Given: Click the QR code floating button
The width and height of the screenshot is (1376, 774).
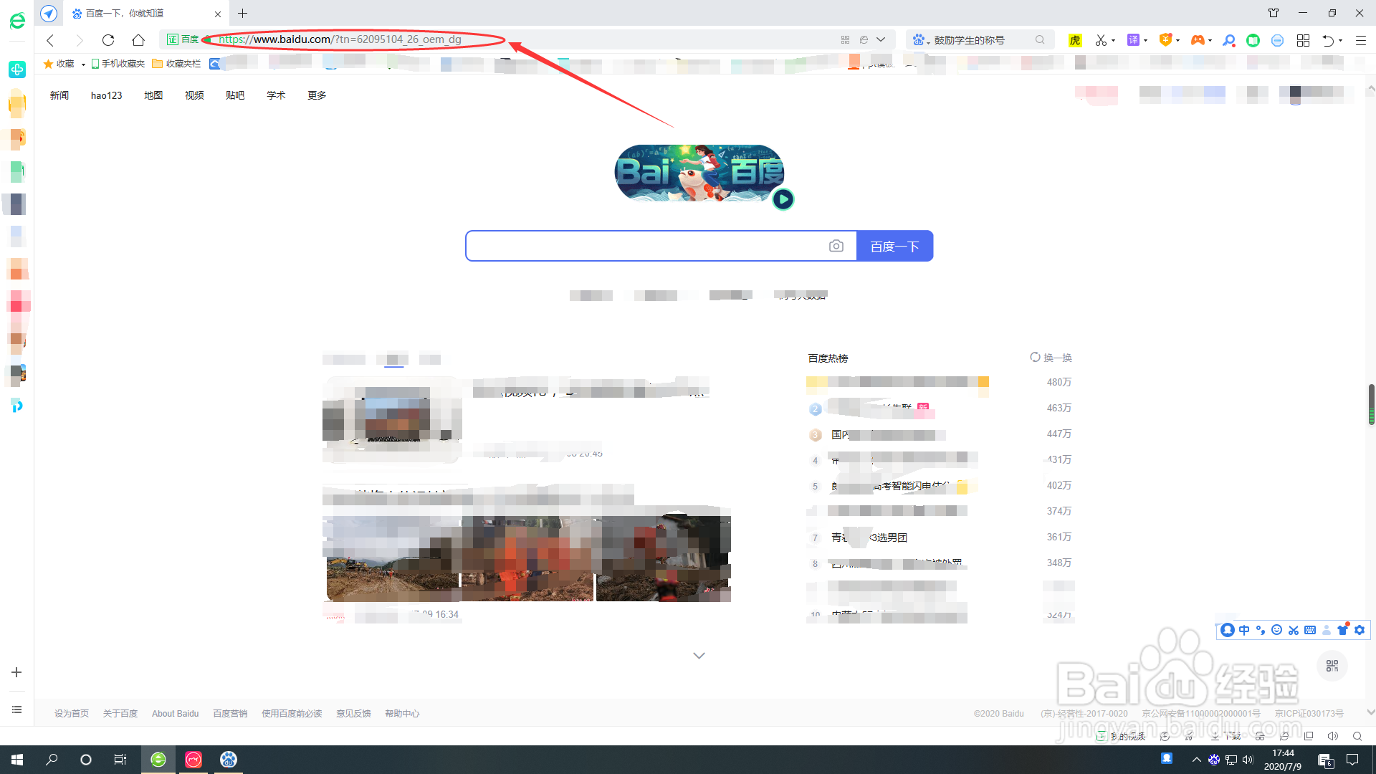Looking at the screenshot, I should (x=1332, y=666).
